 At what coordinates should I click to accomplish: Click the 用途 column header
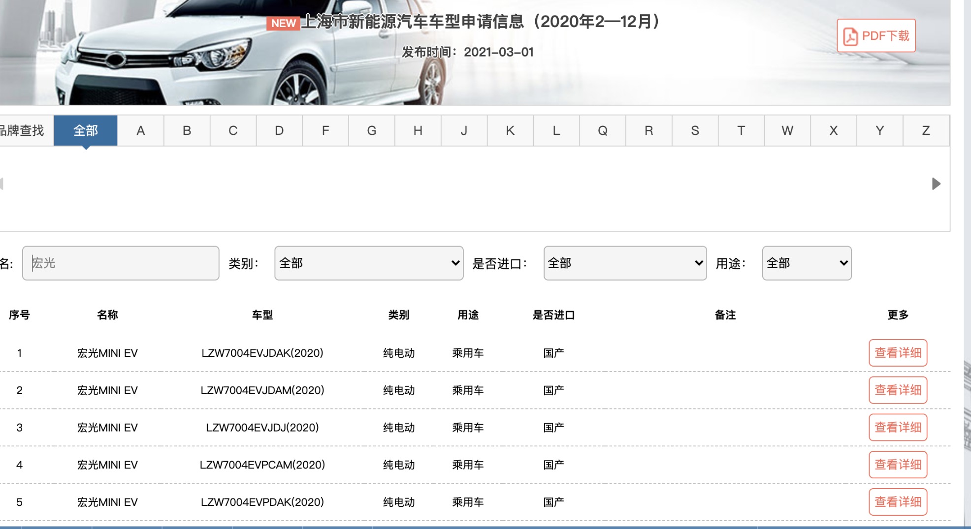coord(468,315)
